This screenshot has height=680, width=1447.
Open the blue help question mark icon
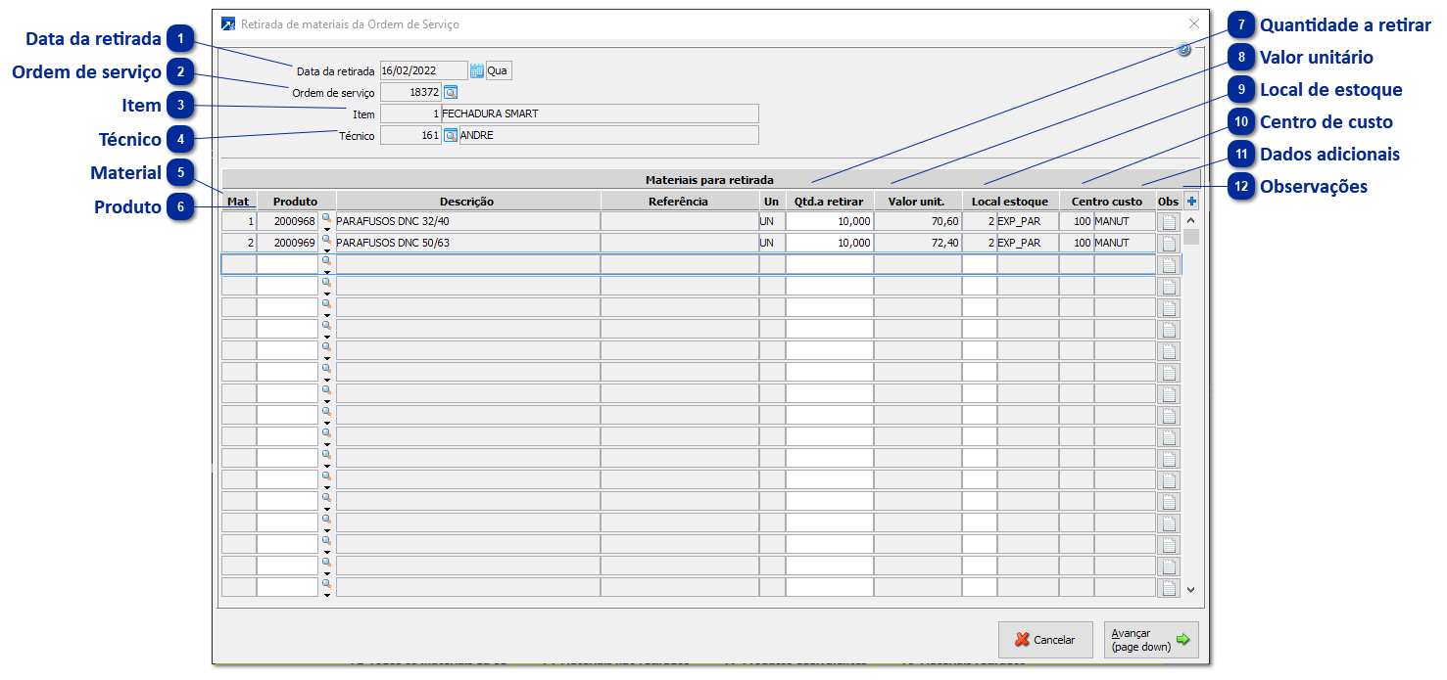click(x=1183, y=50)
